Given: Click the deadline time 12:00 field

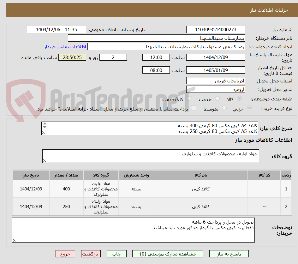Looking at the screenshot, I should 156,57.
